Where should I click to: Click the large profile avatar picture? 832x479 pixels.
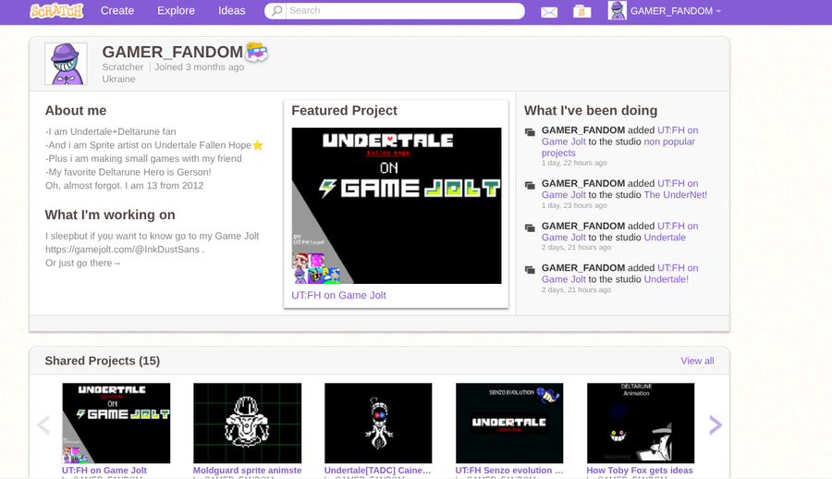click(66, 64)
